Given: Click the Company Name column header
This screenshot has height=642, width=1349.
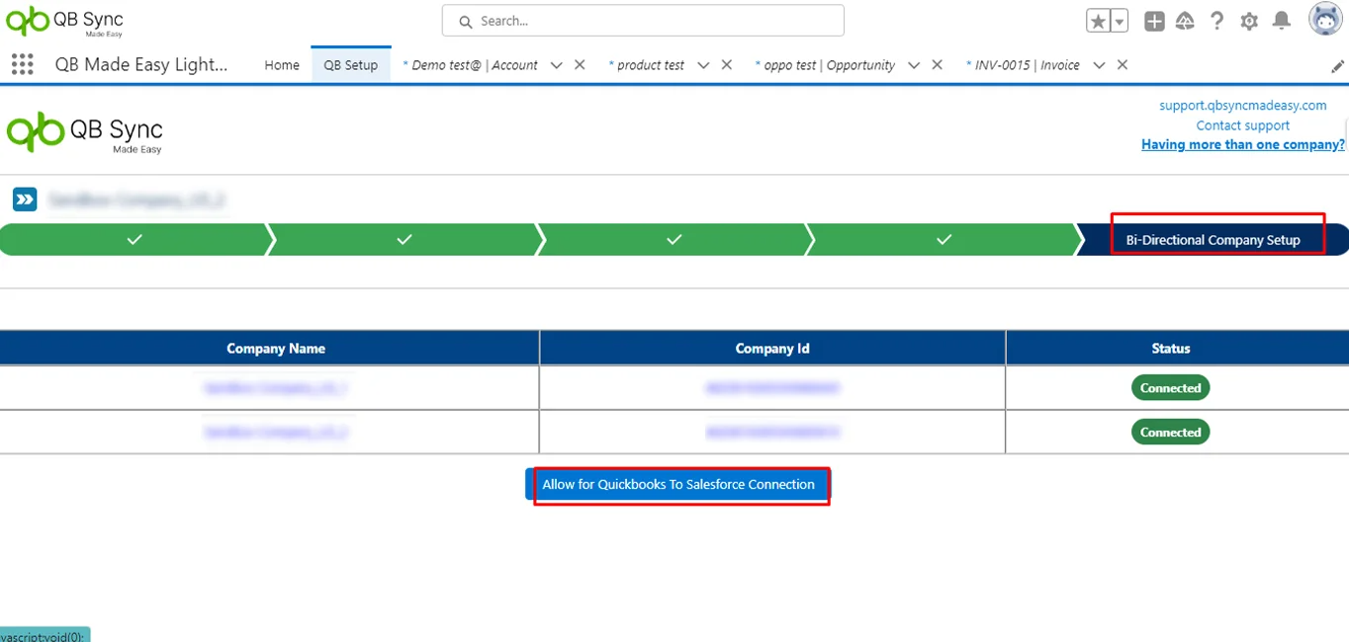Looking at the screenshot, I should click(270, 348).
